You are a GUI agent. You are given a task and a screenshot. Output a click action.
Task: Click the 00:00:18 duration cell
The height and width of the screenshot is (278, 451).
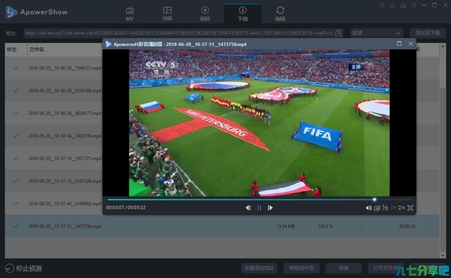coord(407,227)
